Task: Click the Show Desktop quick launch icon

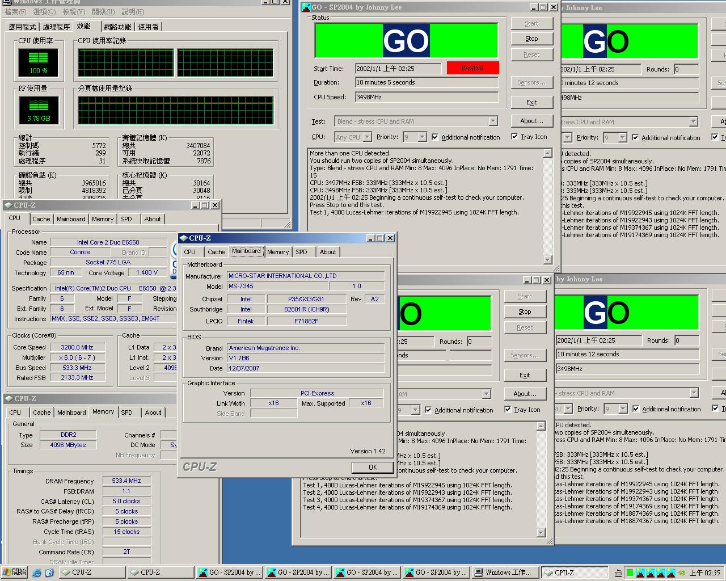Action: (x=49, y=572)
